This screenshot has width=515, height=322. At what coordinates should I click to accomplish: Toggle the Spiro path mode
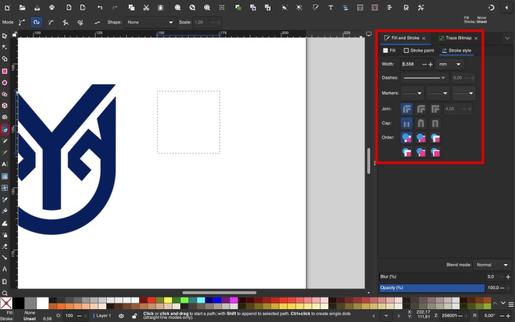tap(36, 23)
